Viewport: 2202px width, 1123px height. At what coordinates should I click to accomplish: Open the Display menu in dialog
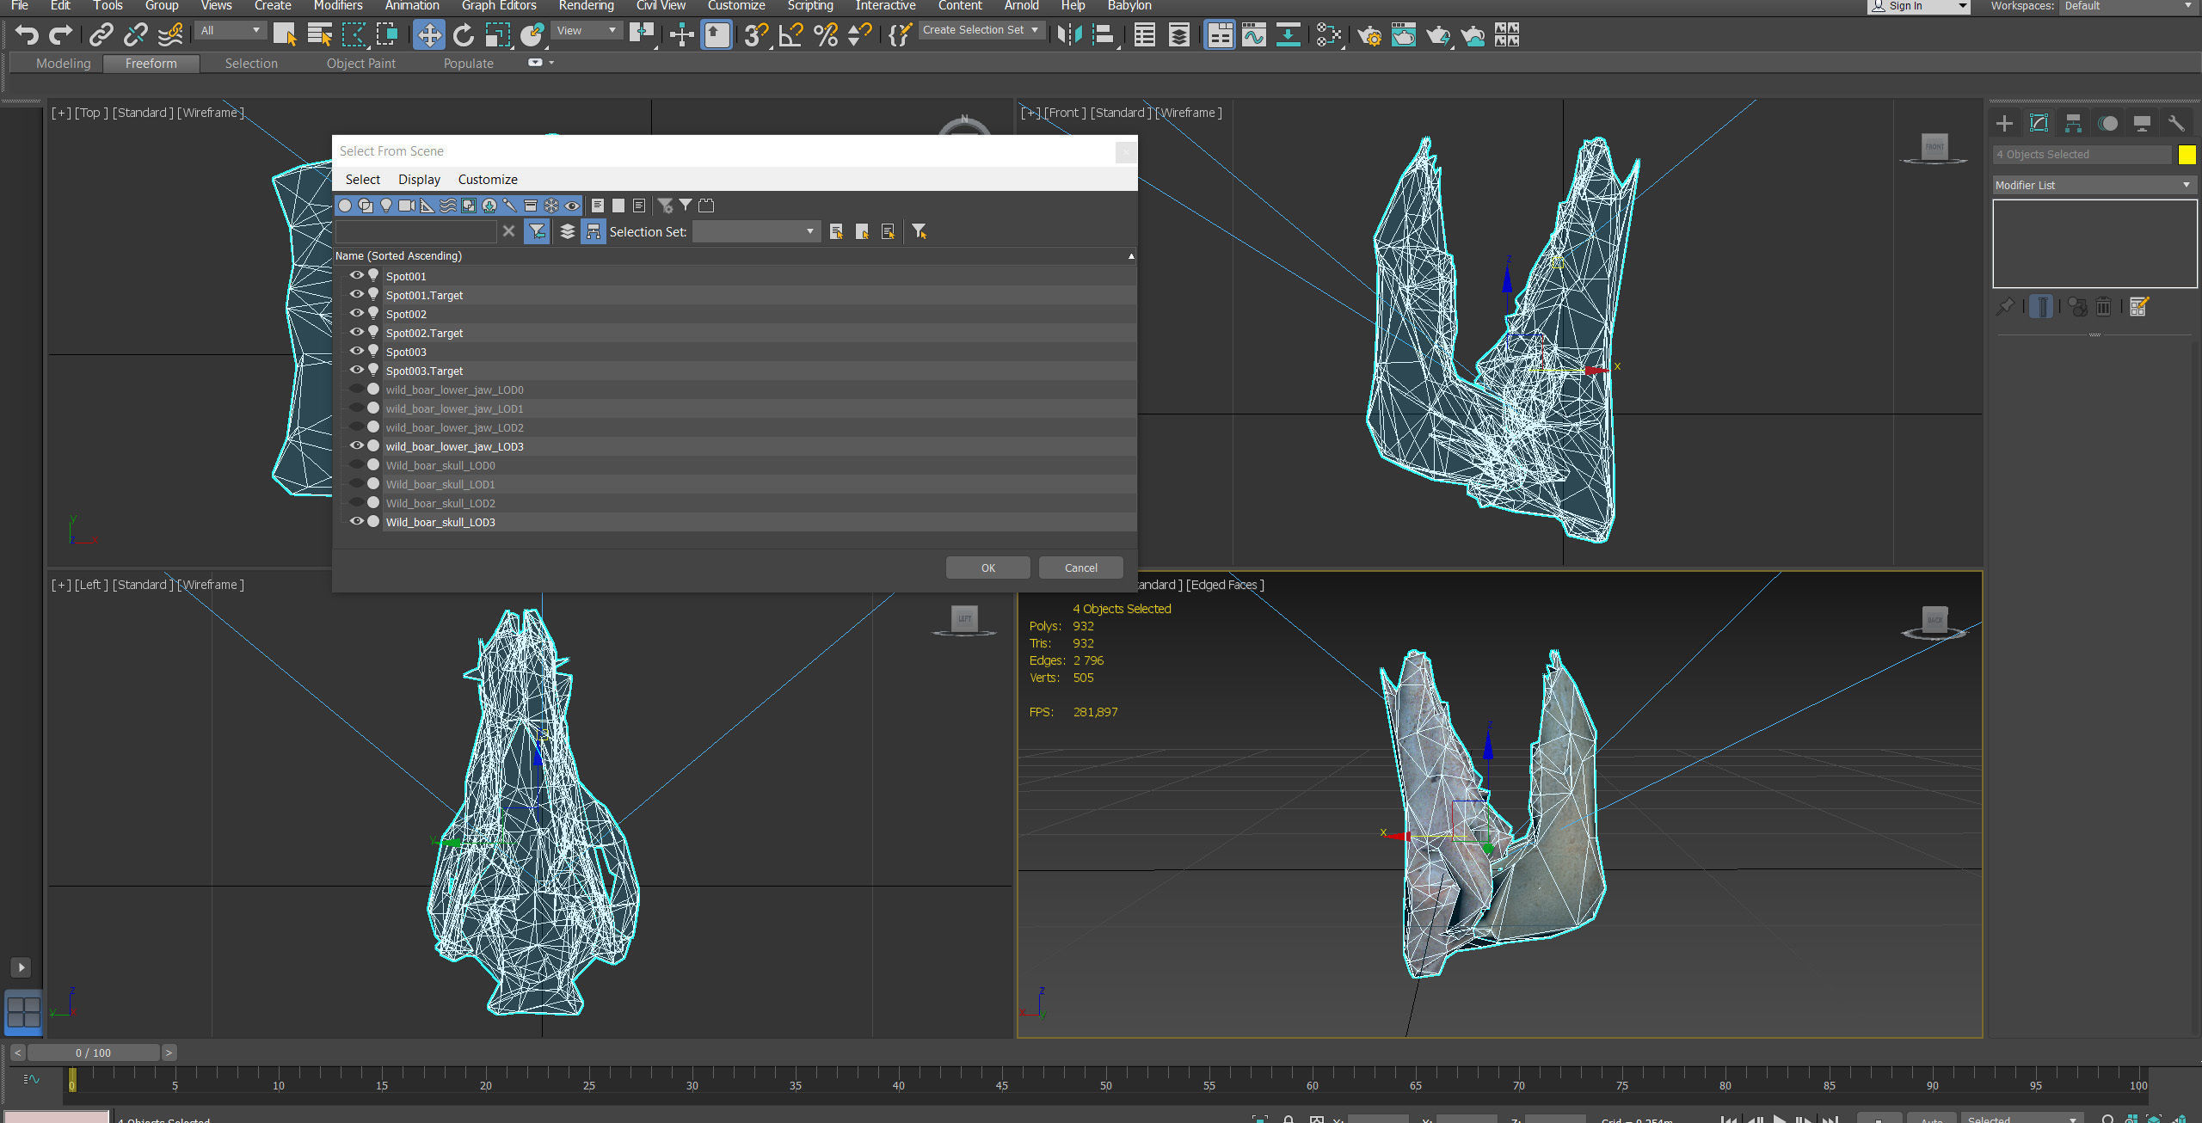point(419,179)
